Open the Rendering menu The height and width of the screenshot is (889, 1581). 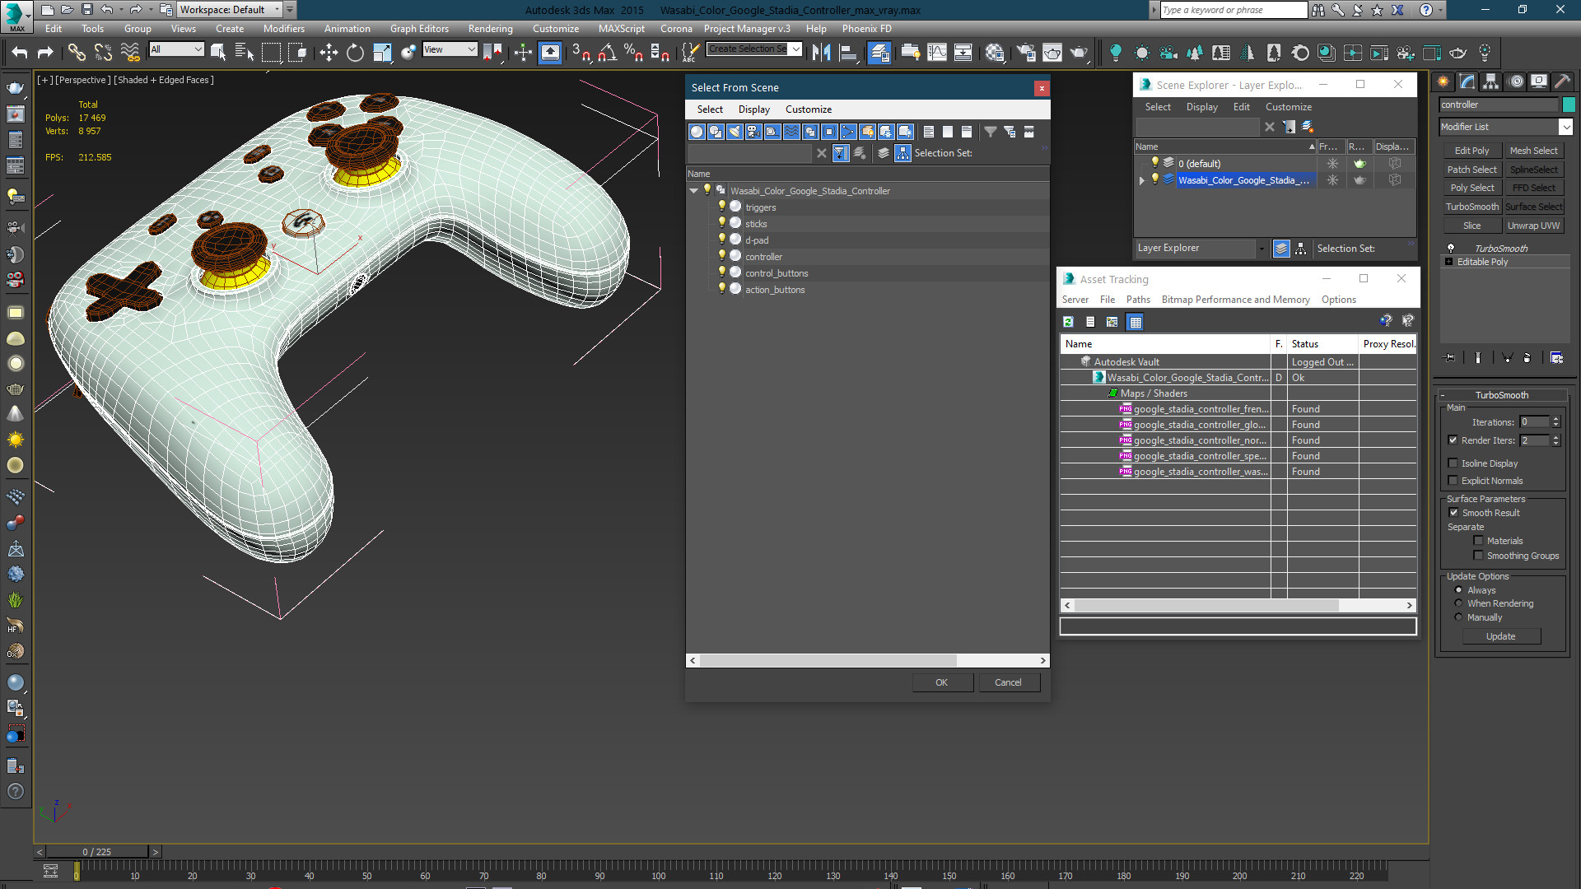[490, 29]
